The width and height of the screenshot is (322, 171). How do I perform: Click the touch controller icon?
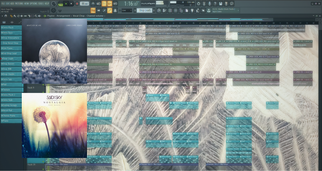(x=203, y=11)
